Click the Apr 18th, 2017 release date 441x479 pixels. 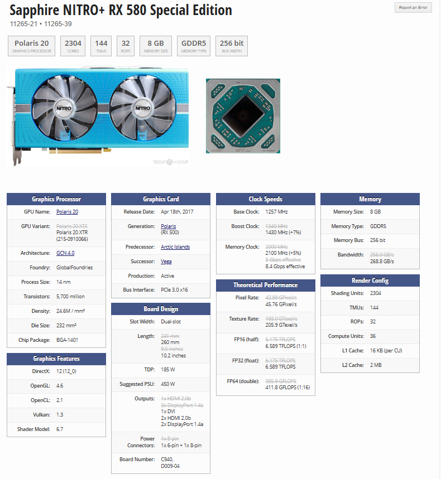click(x=177, y=212)
